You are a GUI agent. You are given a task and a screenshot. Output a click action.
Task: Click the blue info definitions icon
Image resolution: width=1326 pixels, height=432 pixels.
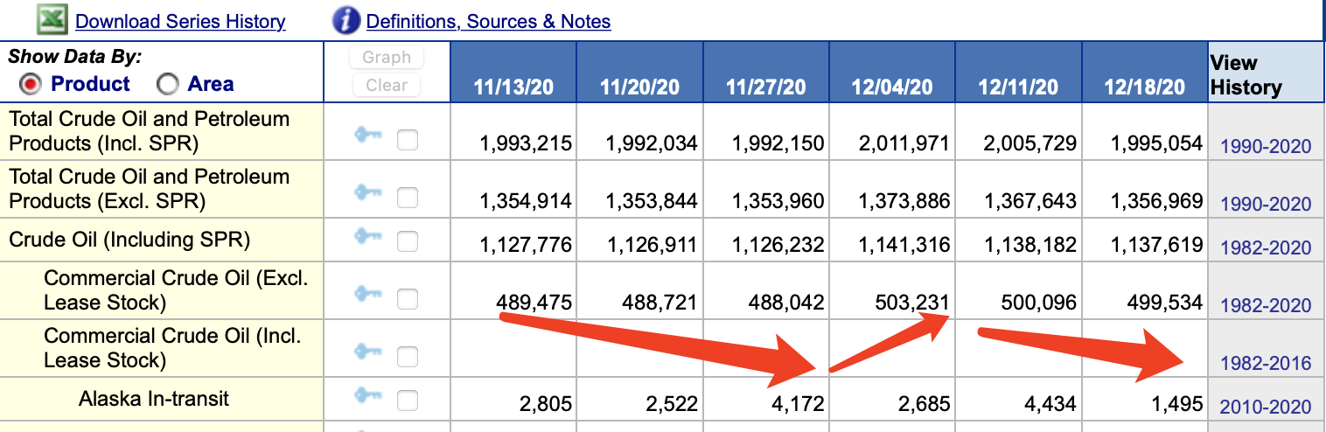pos(346,19)
